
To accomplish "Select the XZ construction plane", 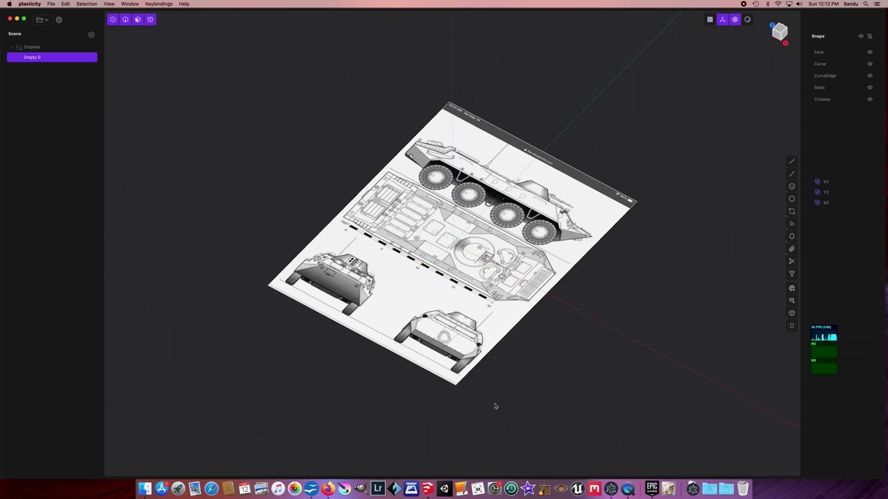I will coord(822,202).
